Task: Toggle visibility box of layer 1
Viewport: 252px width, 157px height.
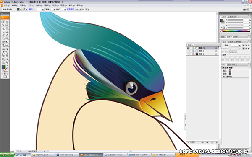Action: coord(188,51)
